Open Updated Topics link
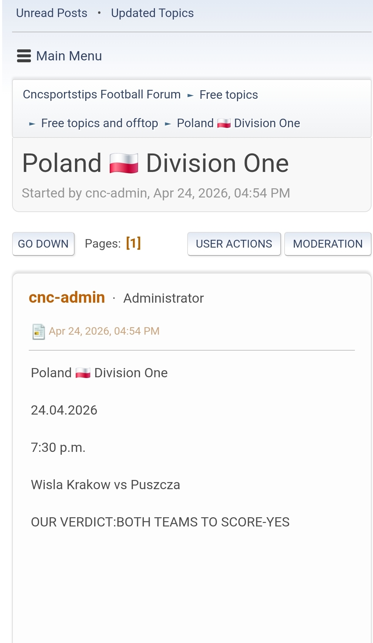This screenshot has width=373, height=643. pyautogui.click(x=152, y=13)
